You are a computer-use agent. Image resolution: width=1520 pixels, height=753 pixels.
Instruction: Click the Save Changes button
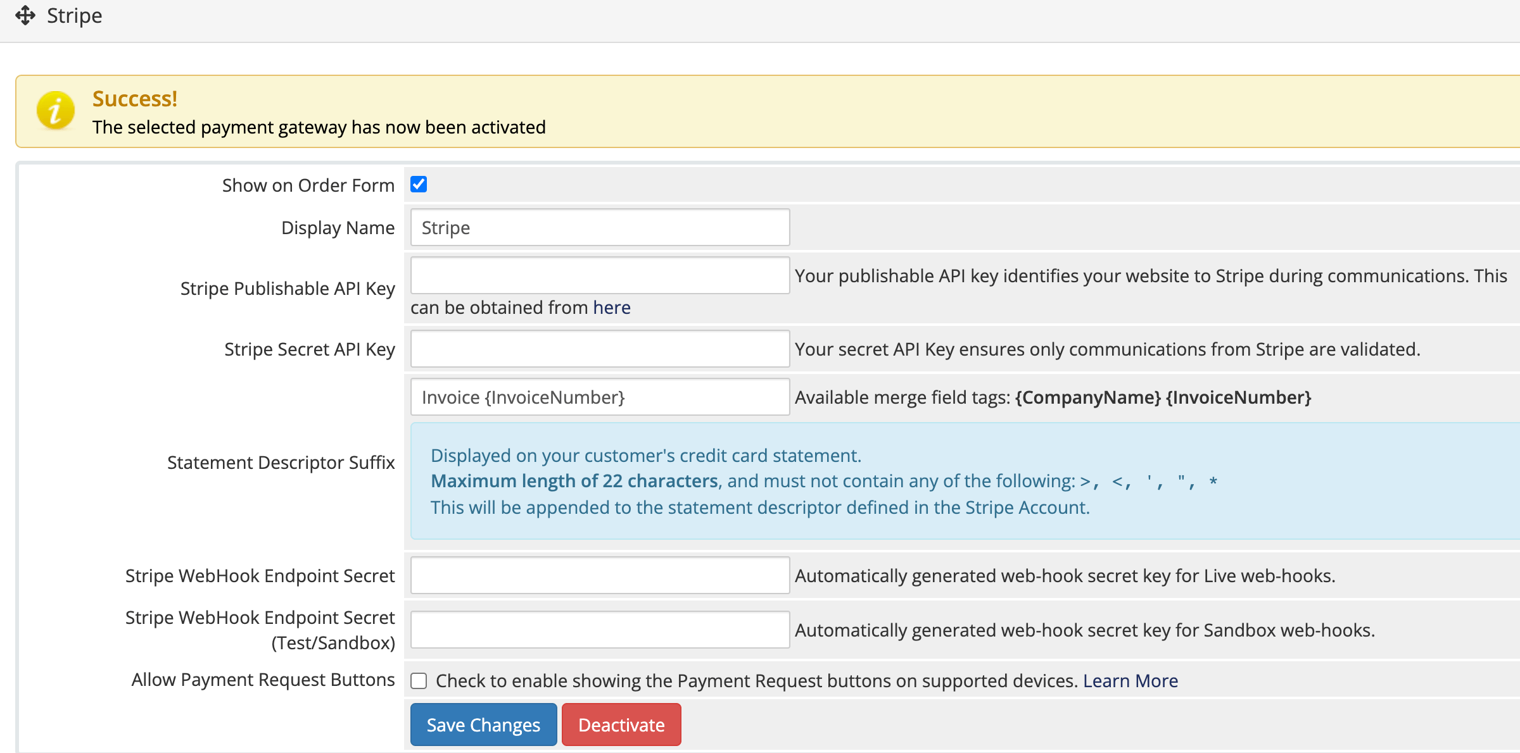pyautogui.click(x=484, y=725)
